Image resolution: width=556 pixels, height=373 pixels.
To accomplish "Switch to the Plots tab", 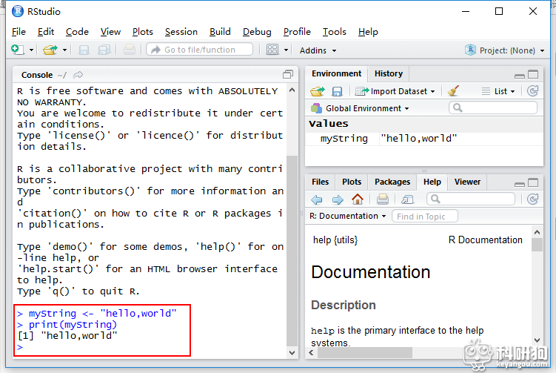I will 352,182.
